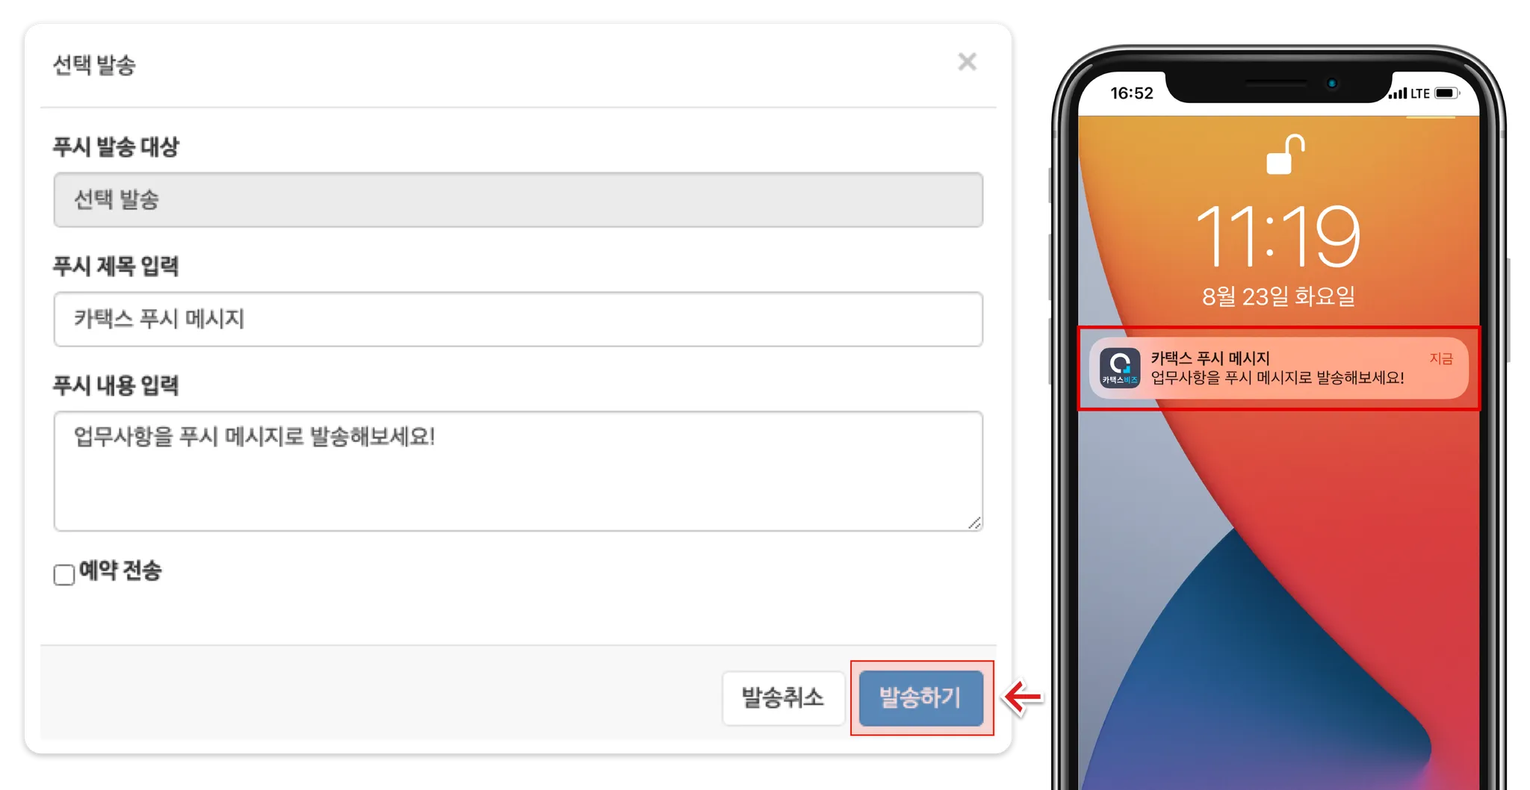Image resolution: width=1530 pixels, height=790 pixels.
Task: Select the 푸시 발송 대상 disabled field
Action: [518, 200]
